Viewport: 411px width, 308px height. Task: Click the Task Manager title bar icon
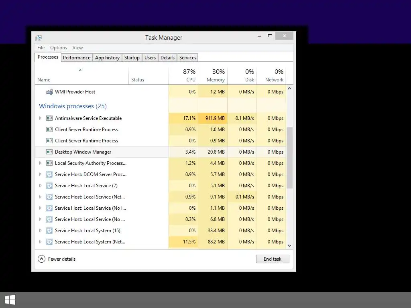pyautogui.click(x=39, y=38)
